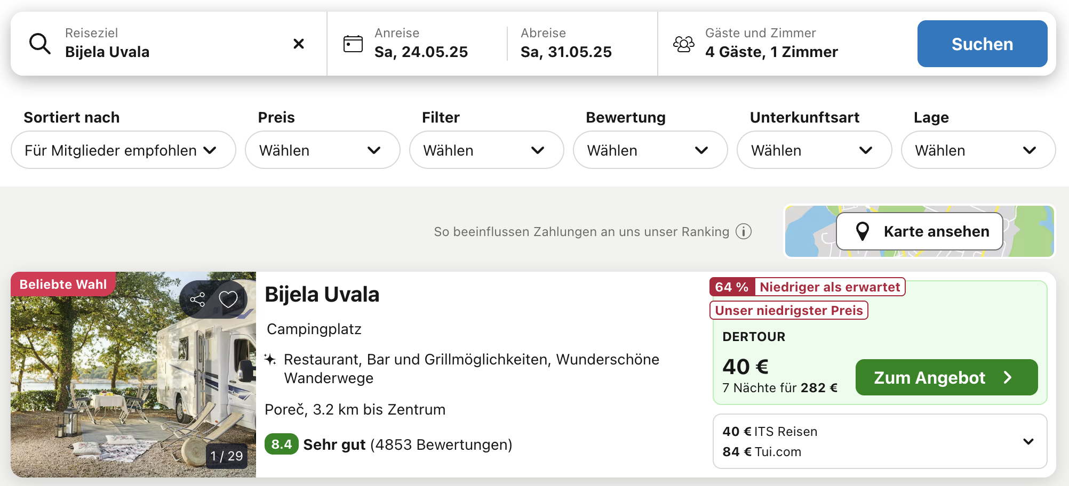Click the map pin icon
This screenshot has height=486, width=1069.
[x=862, y=231]
